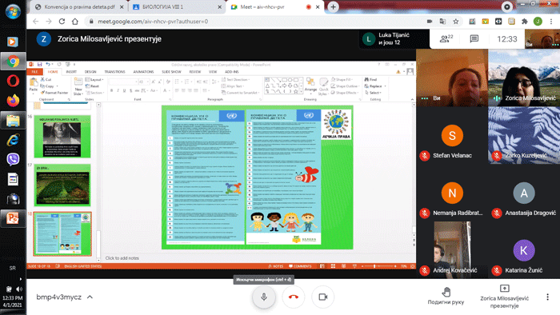
Task: Click Format Painter in the ribbon
Action: click(x=54, y=93)
